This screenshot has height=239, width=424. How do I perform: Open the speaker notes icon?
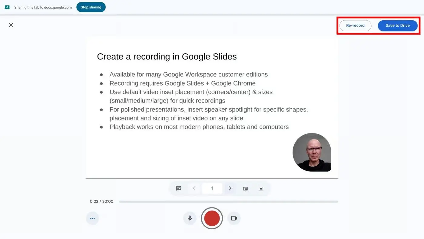click(x=179, y=188)
